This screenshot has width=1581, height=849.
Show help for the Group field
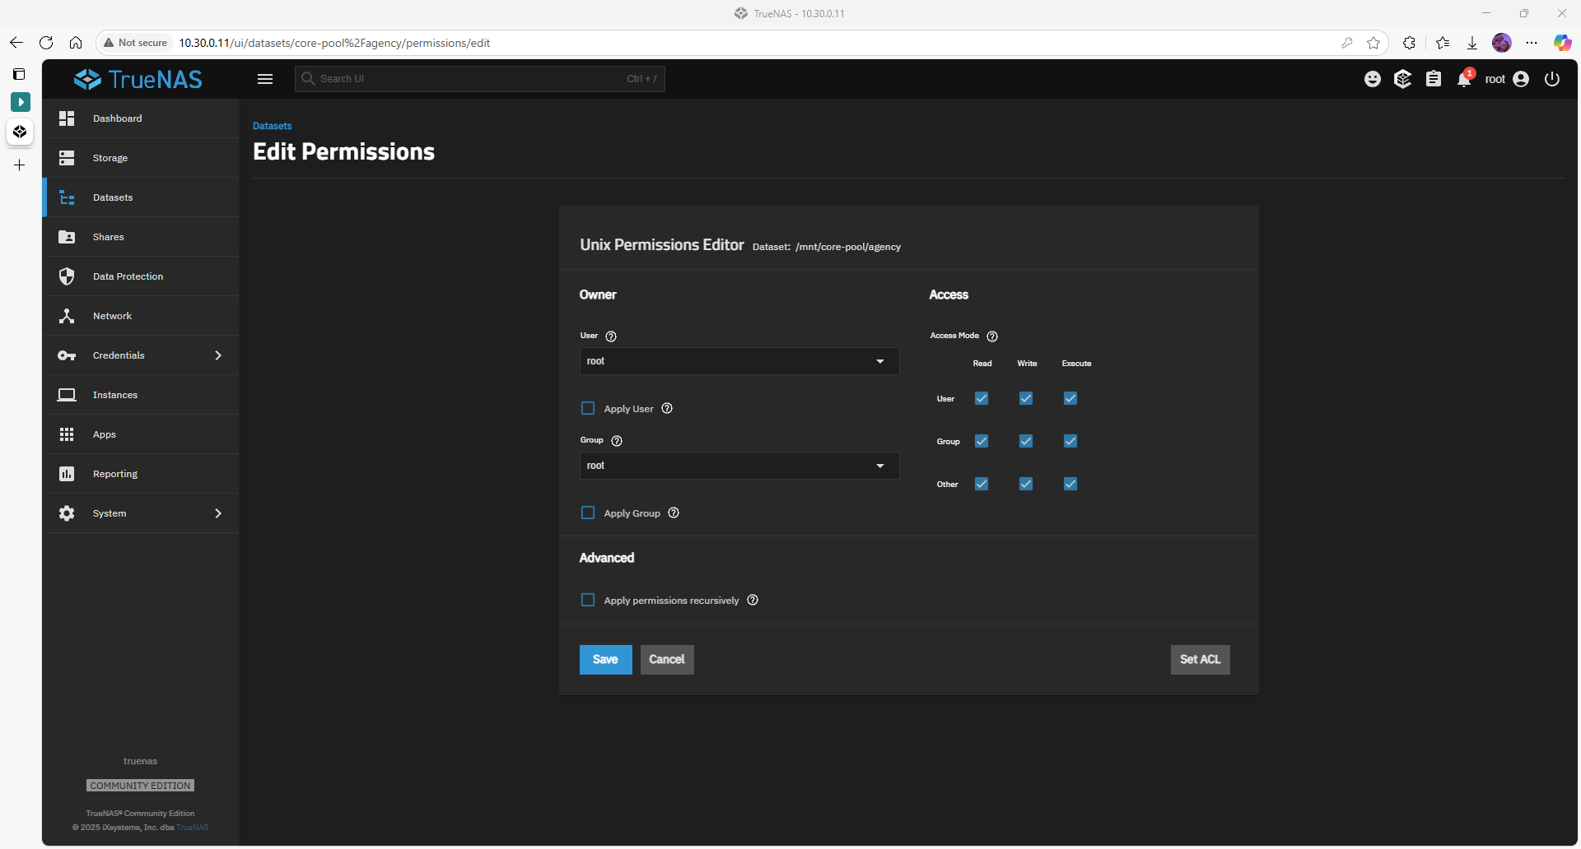tap(617, 441)
